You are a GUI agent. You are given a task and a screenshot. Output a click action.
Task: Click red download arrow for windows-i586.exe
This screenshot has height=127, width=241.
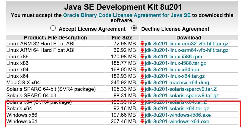[142, 115]
